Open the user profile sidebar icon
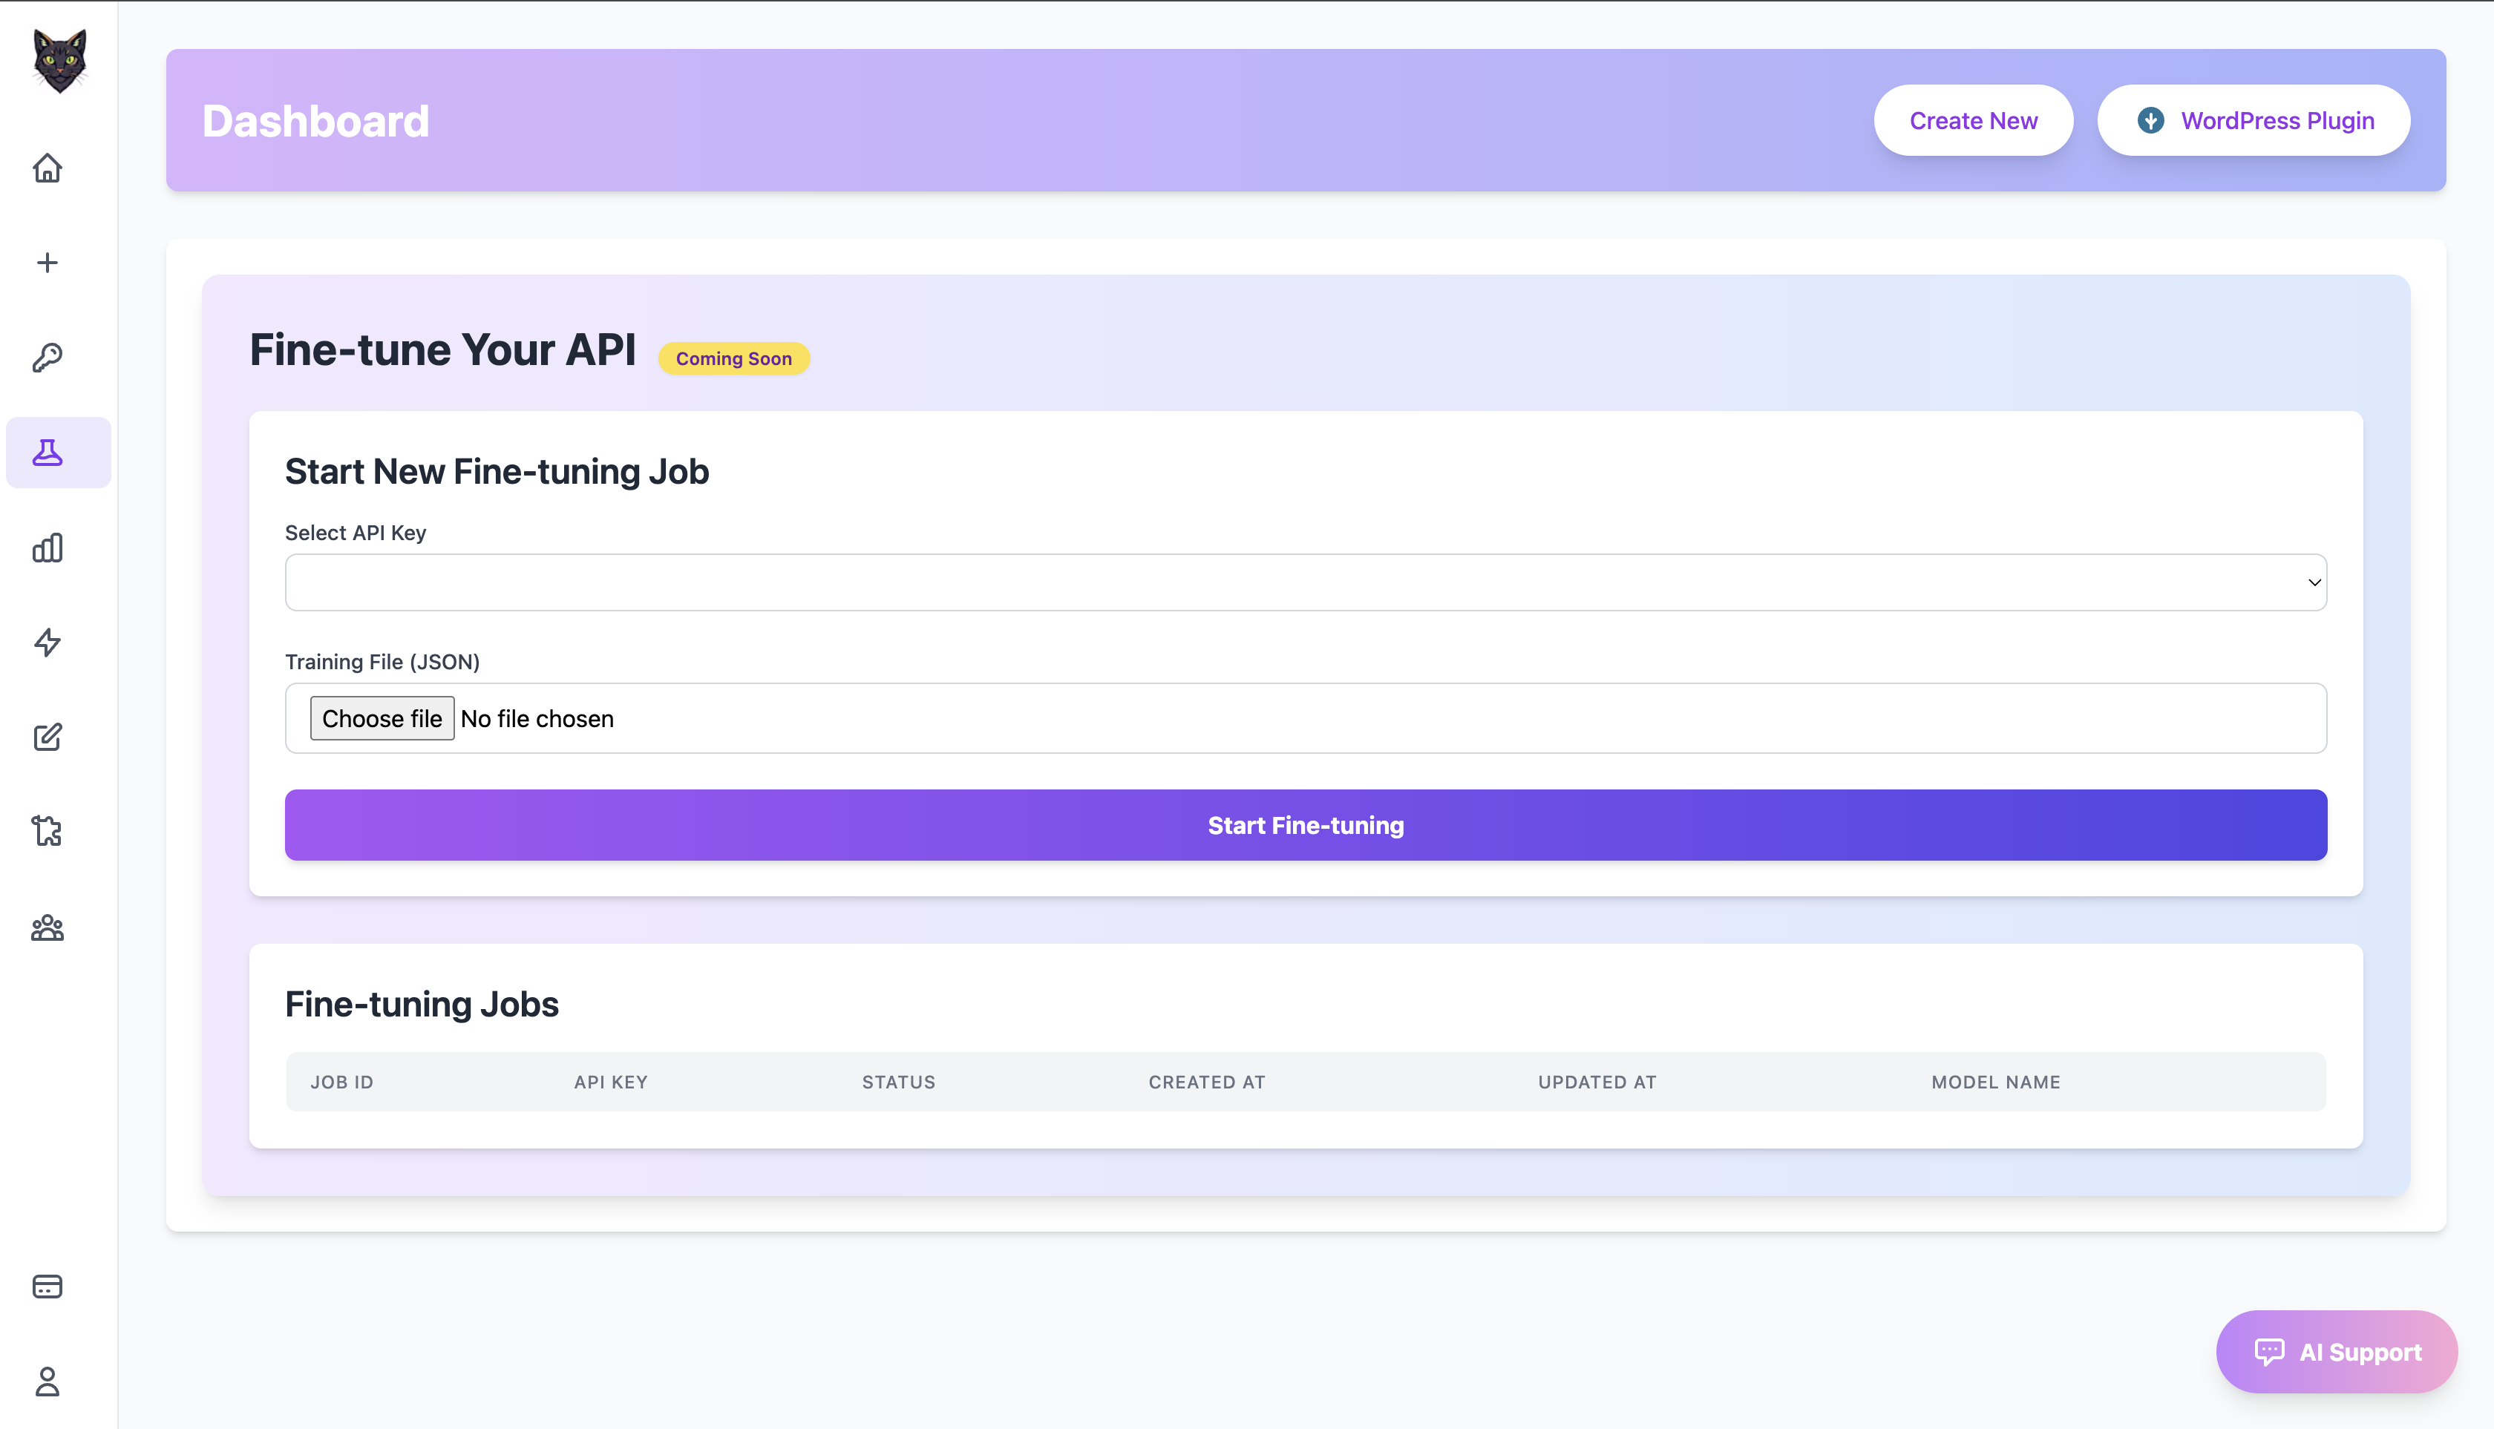 [x=47, y=1382]
